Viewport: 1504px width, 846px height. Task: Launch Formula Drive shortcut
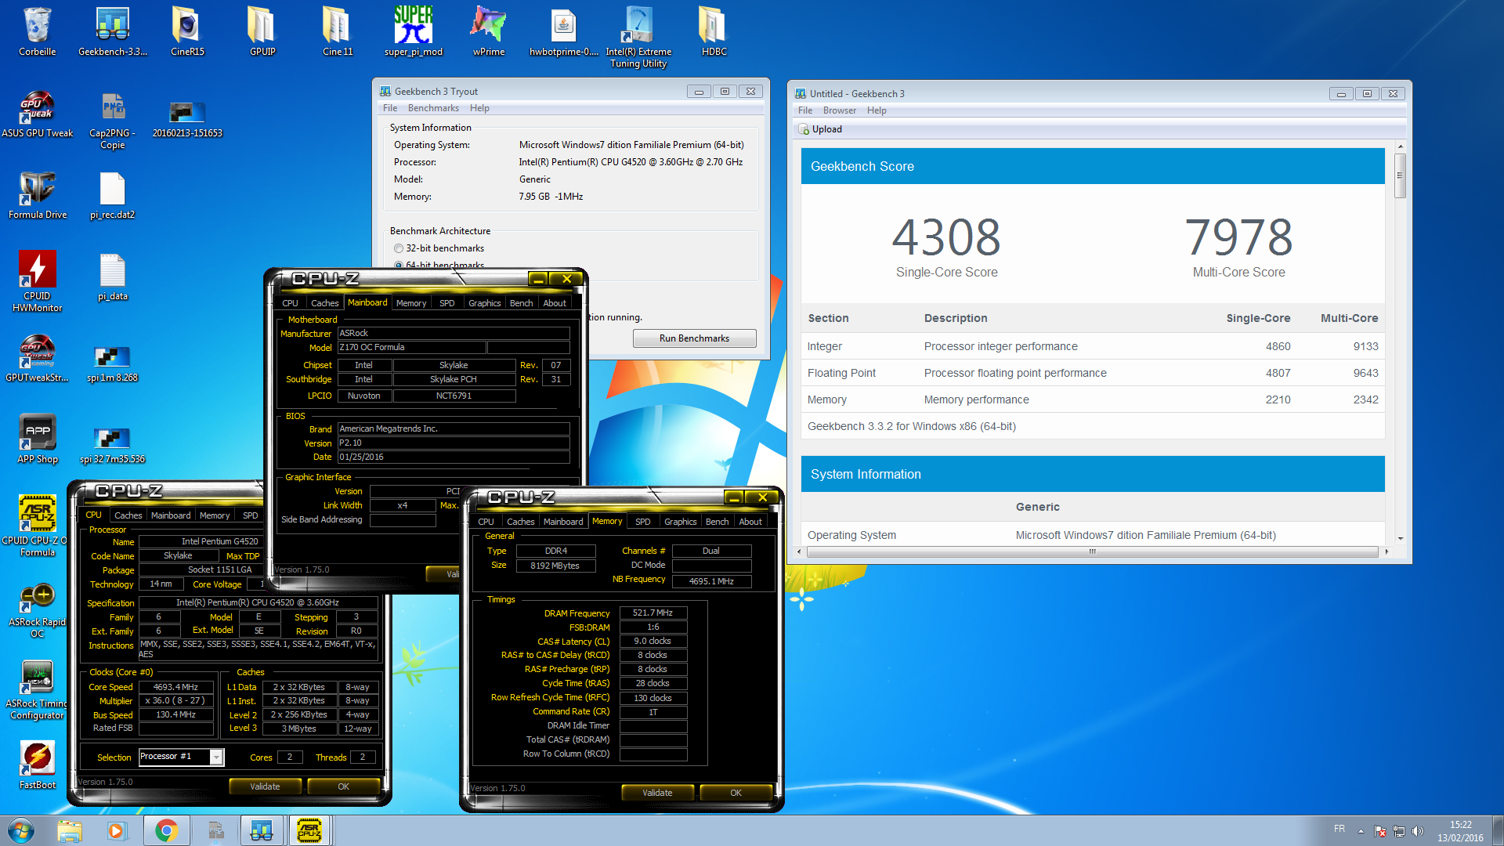37,196
